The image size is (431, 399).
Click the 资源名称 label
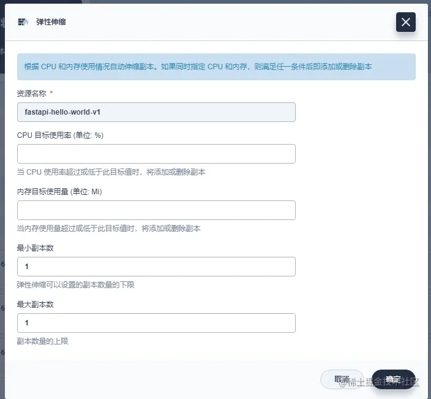[32, 94]
